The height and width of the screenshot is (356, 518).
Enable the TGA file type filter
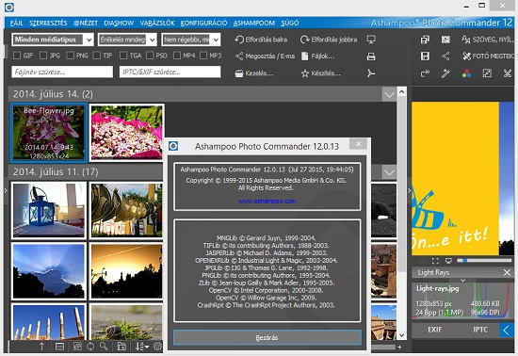[x=123, y=56]
